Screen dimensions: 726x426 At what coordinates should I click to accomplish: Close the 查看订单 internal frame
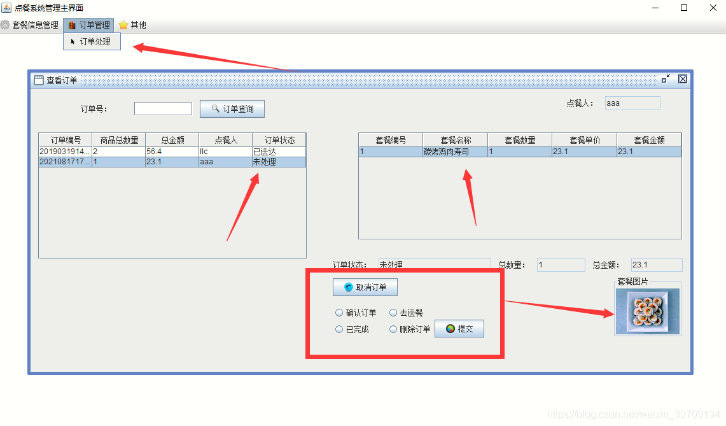tap(683, 79)
